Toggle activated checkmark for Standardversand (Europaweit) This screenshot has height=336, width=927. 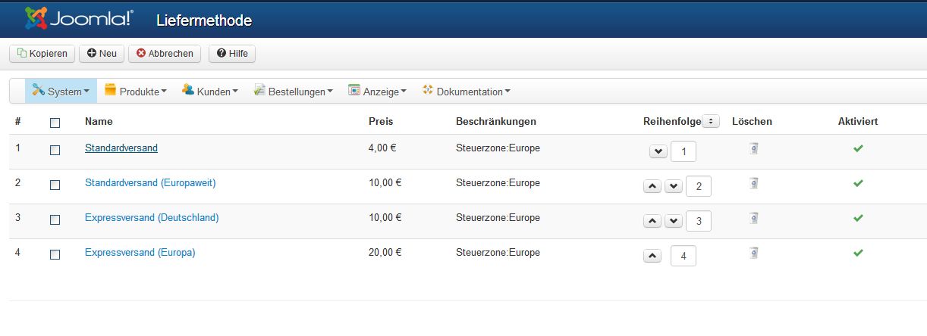point(858,183)
